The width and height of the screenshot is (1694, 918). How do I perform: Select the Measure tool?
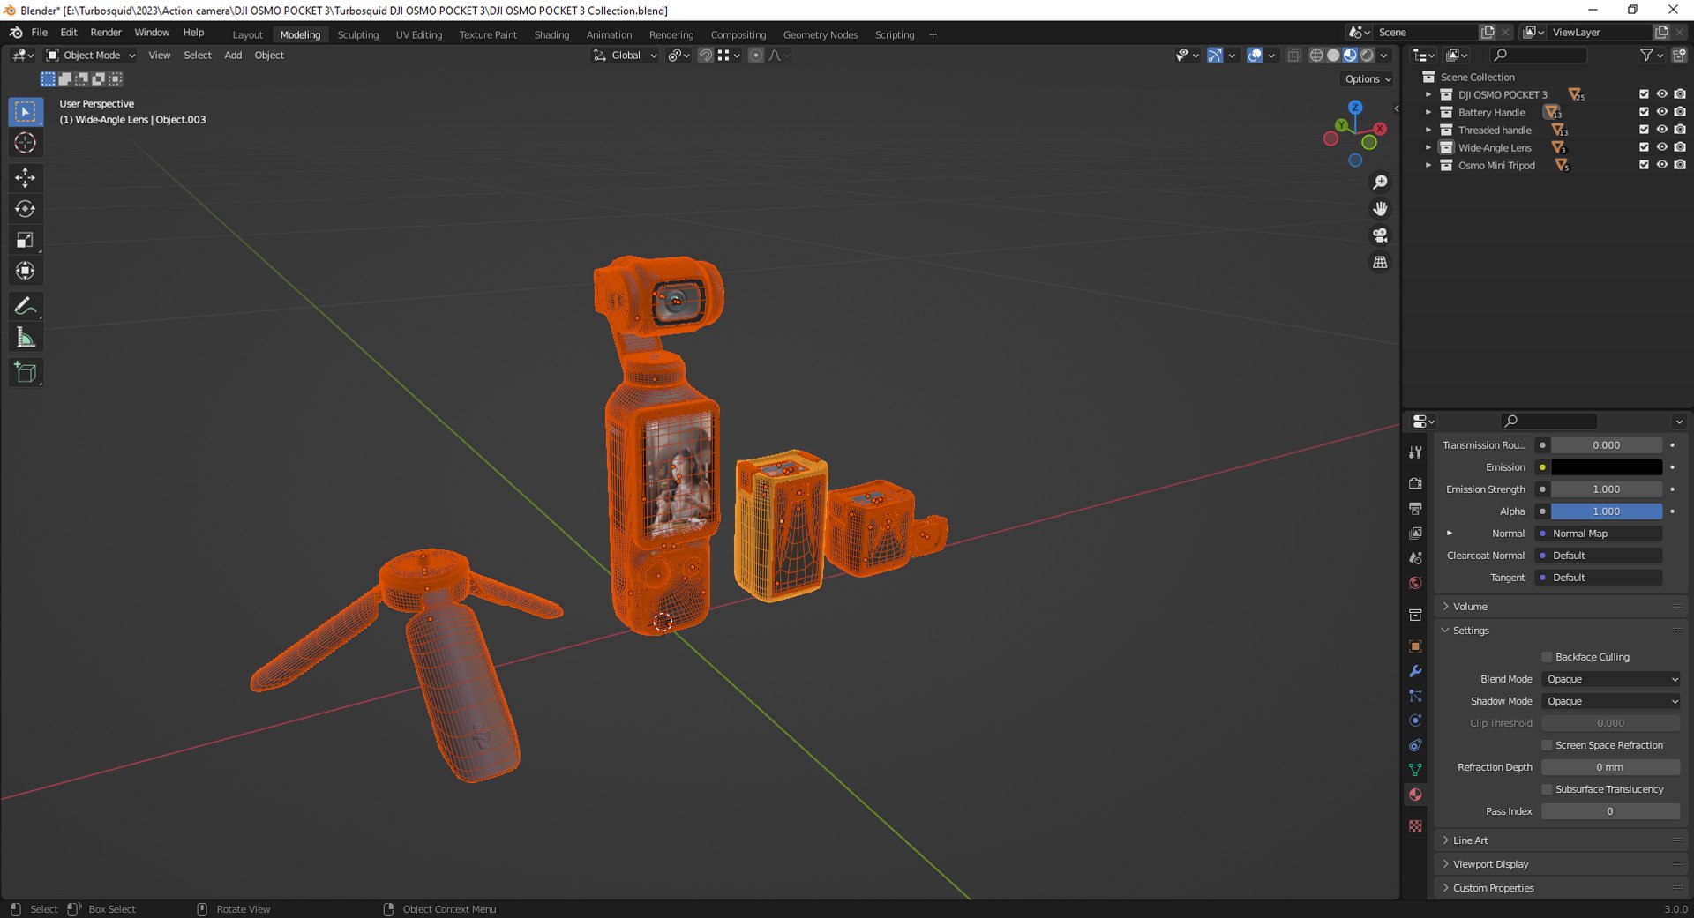(25, 338)
